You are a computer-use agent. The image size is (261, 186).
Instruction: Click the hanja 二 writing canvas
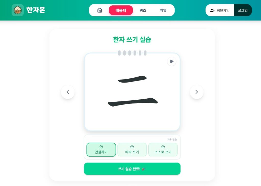pyautogui.click(x=132, y=92)
